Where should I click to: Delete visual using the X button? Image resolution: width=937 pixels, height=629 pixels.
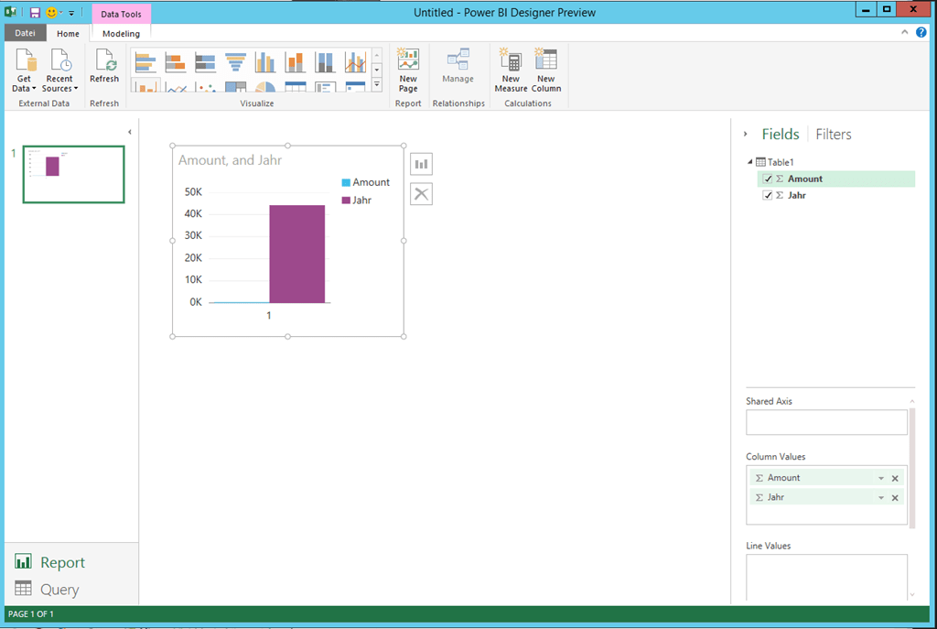point(421,194)
